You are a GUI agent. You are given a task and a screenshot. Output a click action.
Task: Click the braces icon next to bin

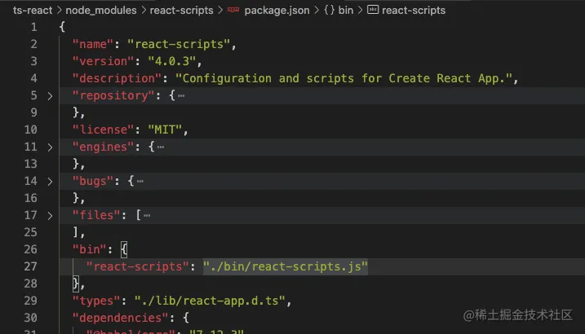[329, 10]
